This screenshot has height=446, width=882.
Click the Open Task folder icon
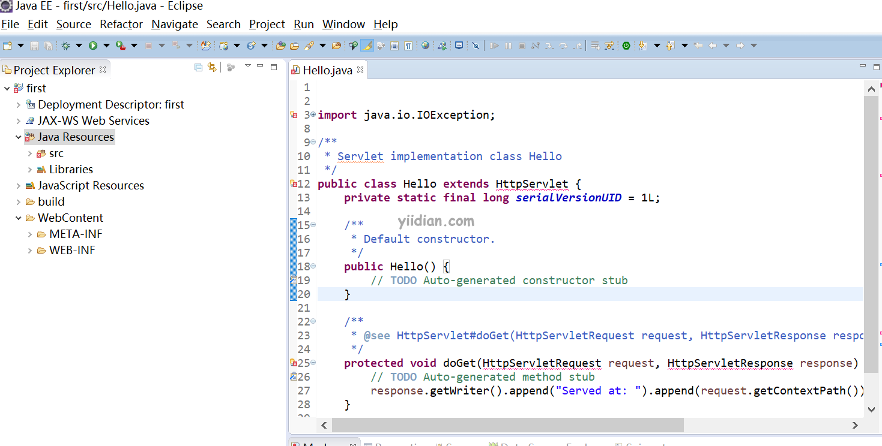point(294,46)
